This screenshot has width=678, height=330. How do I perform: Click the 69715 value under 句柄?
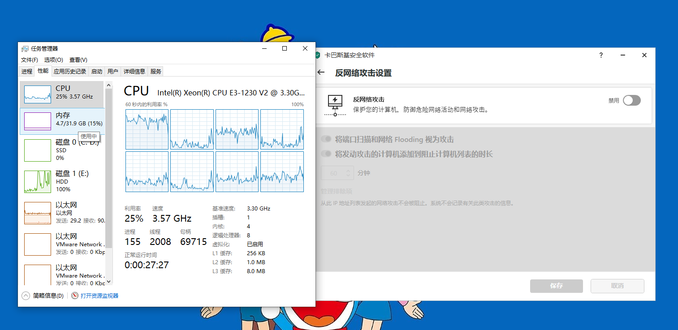[194, 242]
